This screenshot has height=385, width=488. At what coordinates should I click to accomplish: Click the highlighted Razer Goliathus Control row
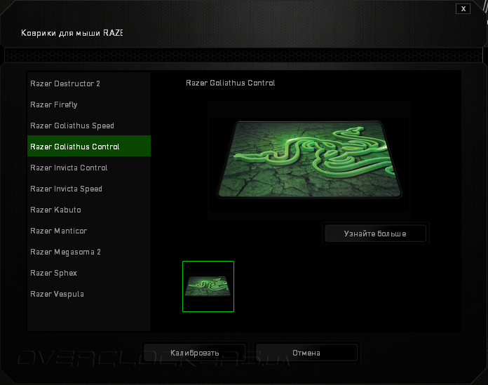(x=89, y=146)
